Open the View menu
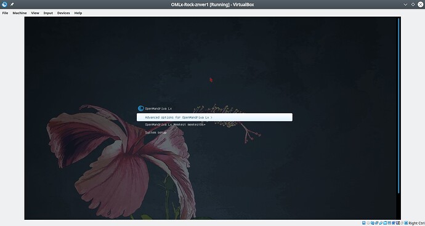 pos(35,13)
